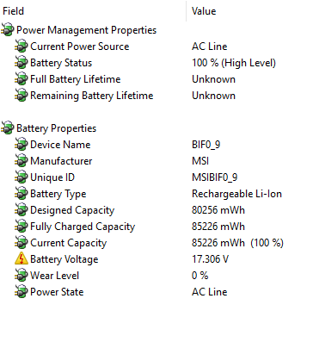Select the Power State label
313x342 pixels.
(57, 292)
